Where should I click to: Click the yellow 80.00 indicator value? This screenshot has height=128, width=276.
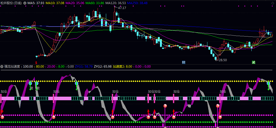40,67
